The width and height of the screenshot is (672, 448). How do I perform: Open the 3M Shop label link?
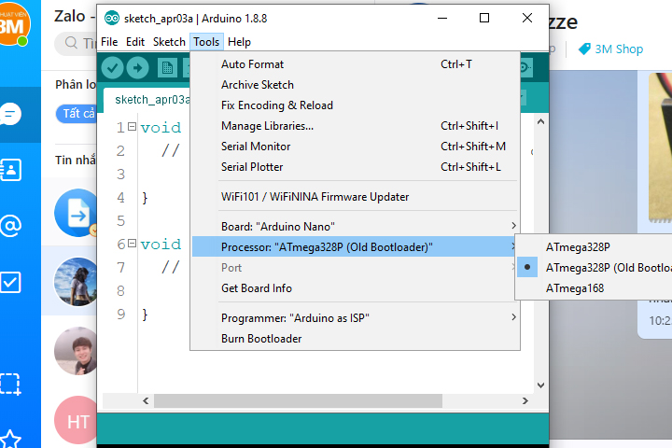pyautogui.click(x=619, y=49)
